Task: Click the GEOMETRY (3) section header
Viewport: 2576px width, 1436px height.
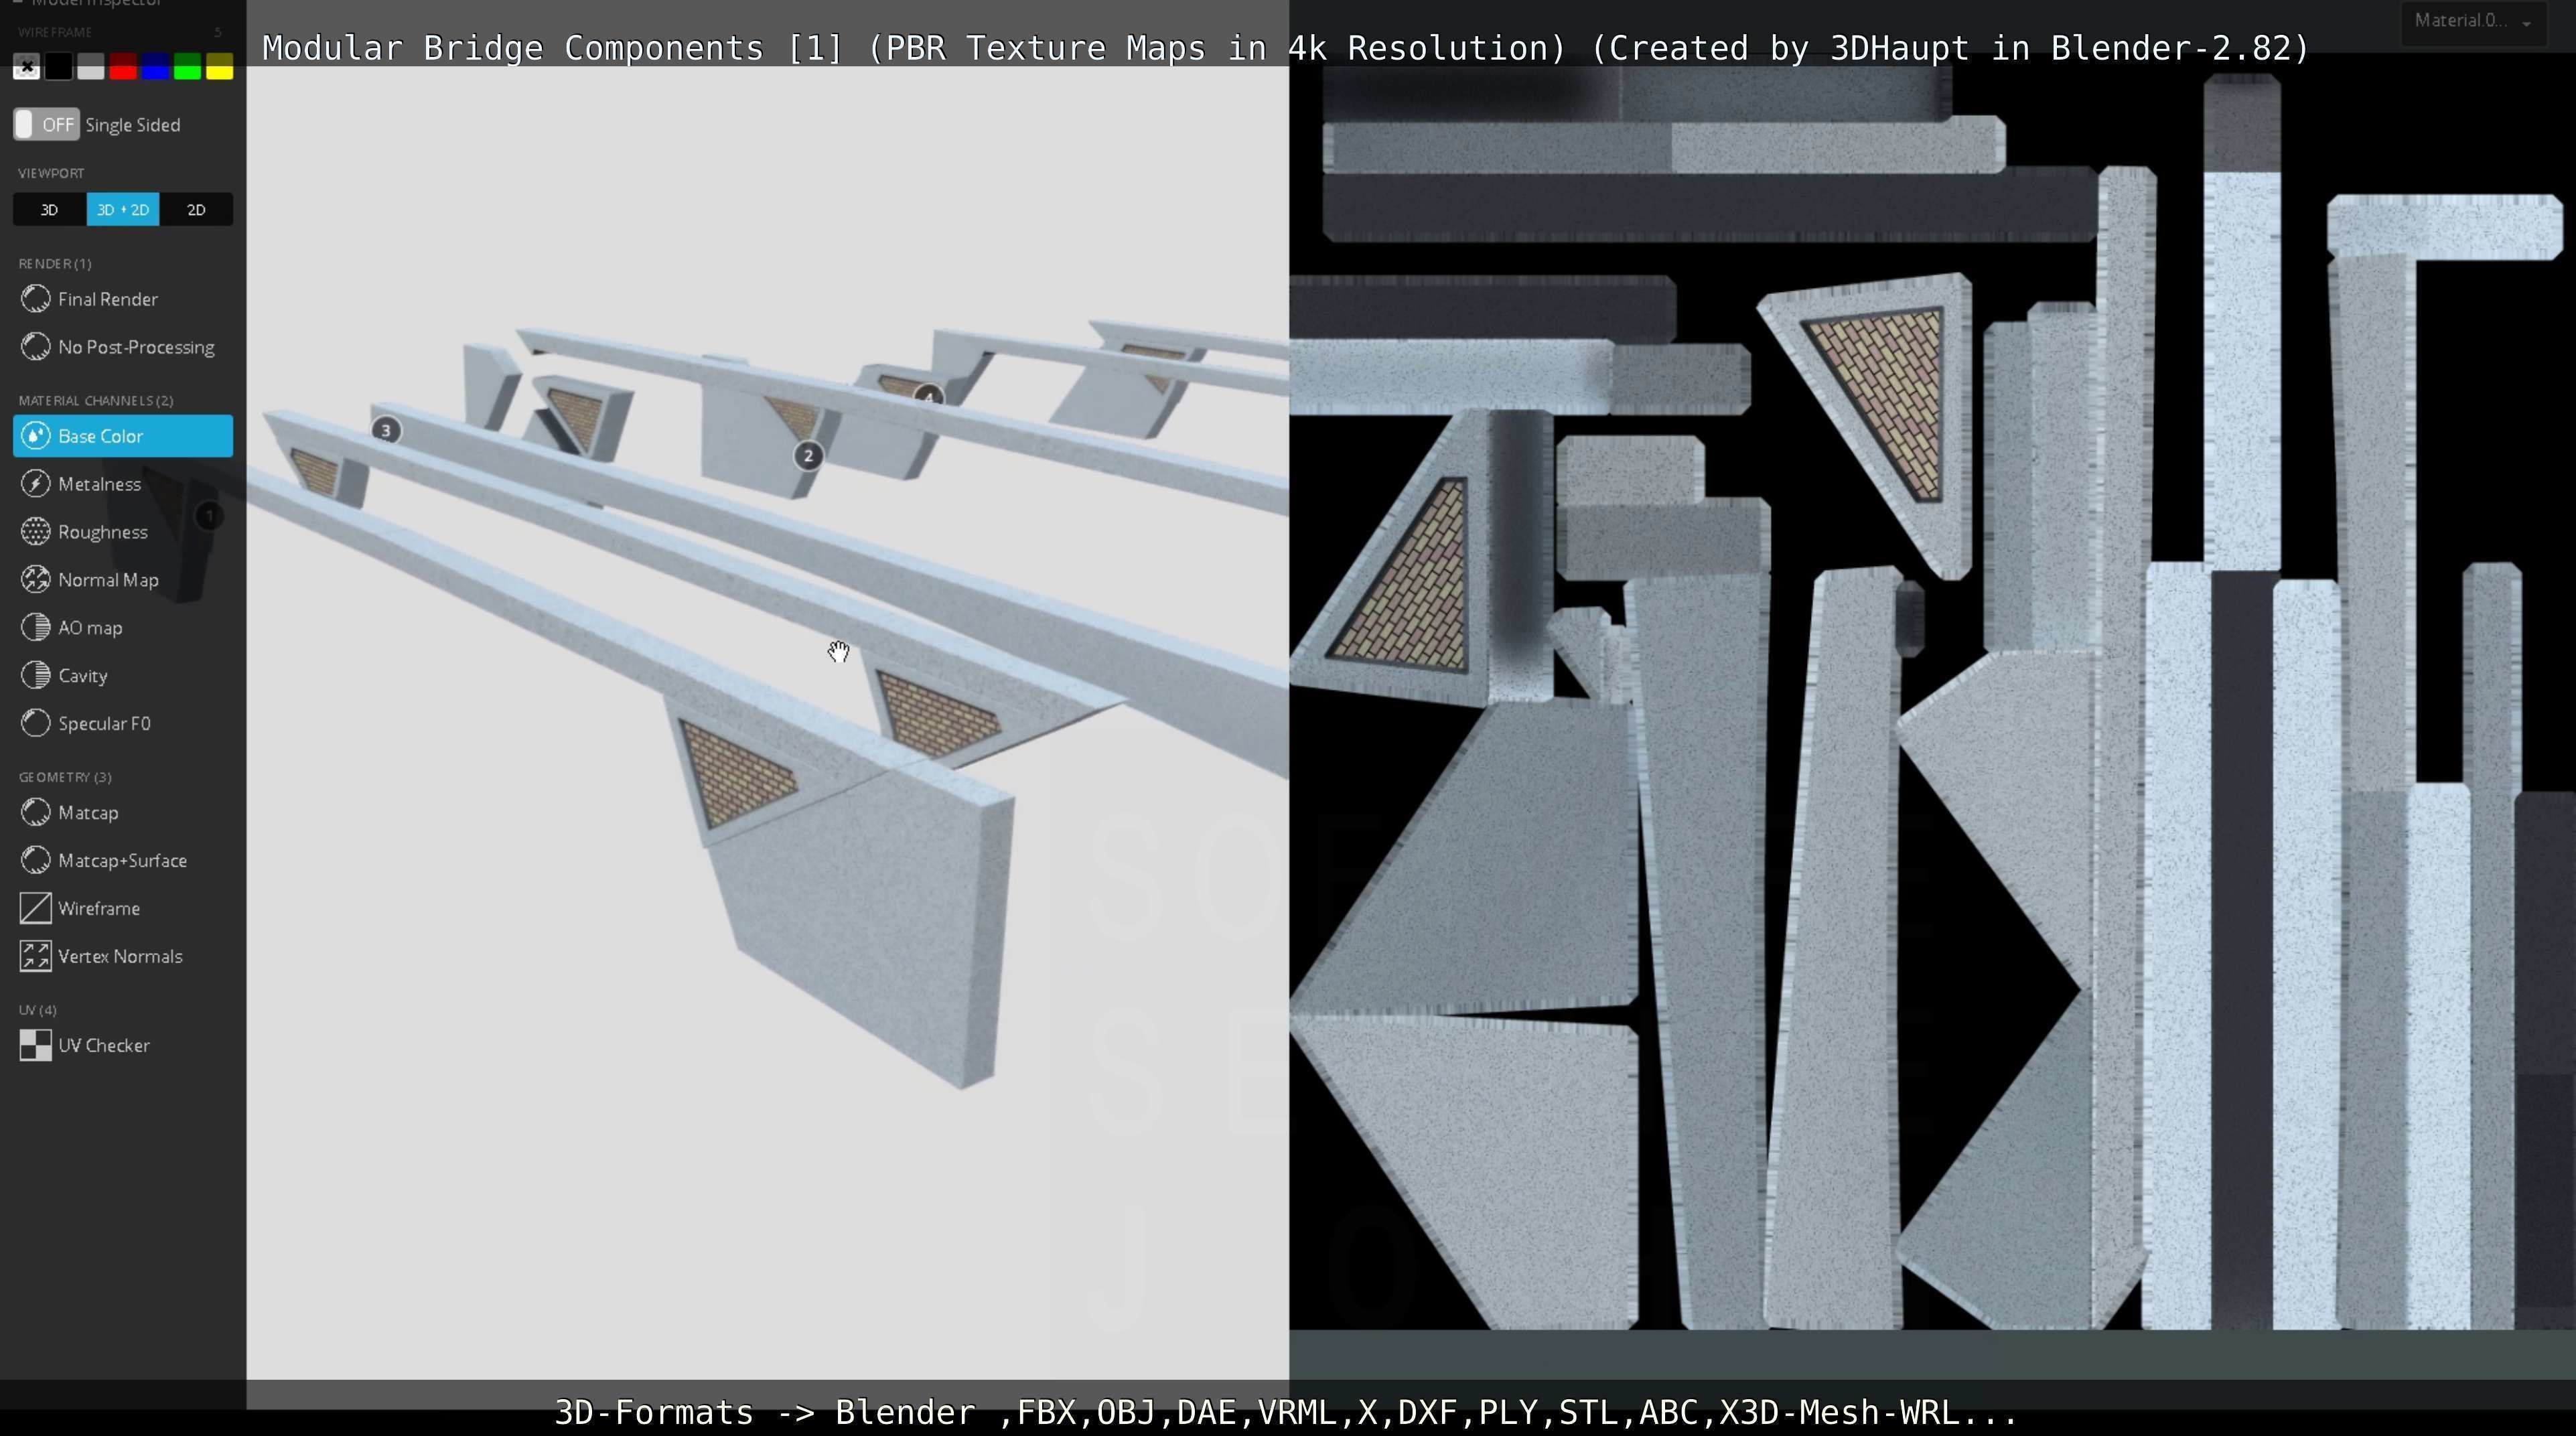Action: pos(65,777)
